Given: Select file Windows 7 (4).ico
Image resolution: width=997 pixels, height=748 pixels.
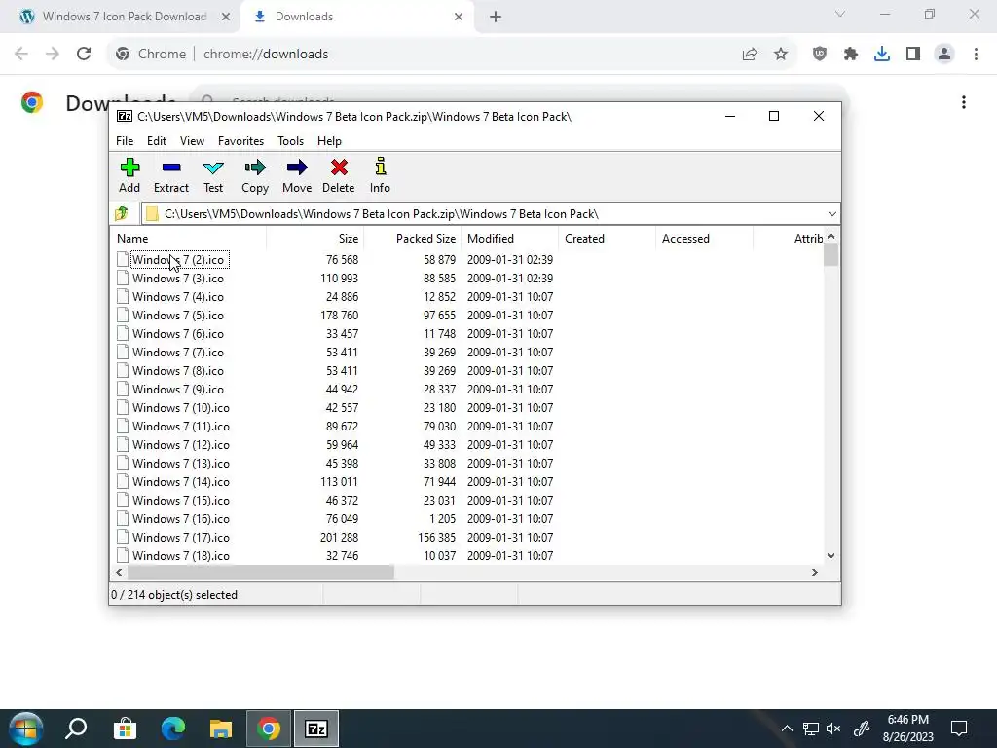Looking at the screenshot, I should [178, 296].
